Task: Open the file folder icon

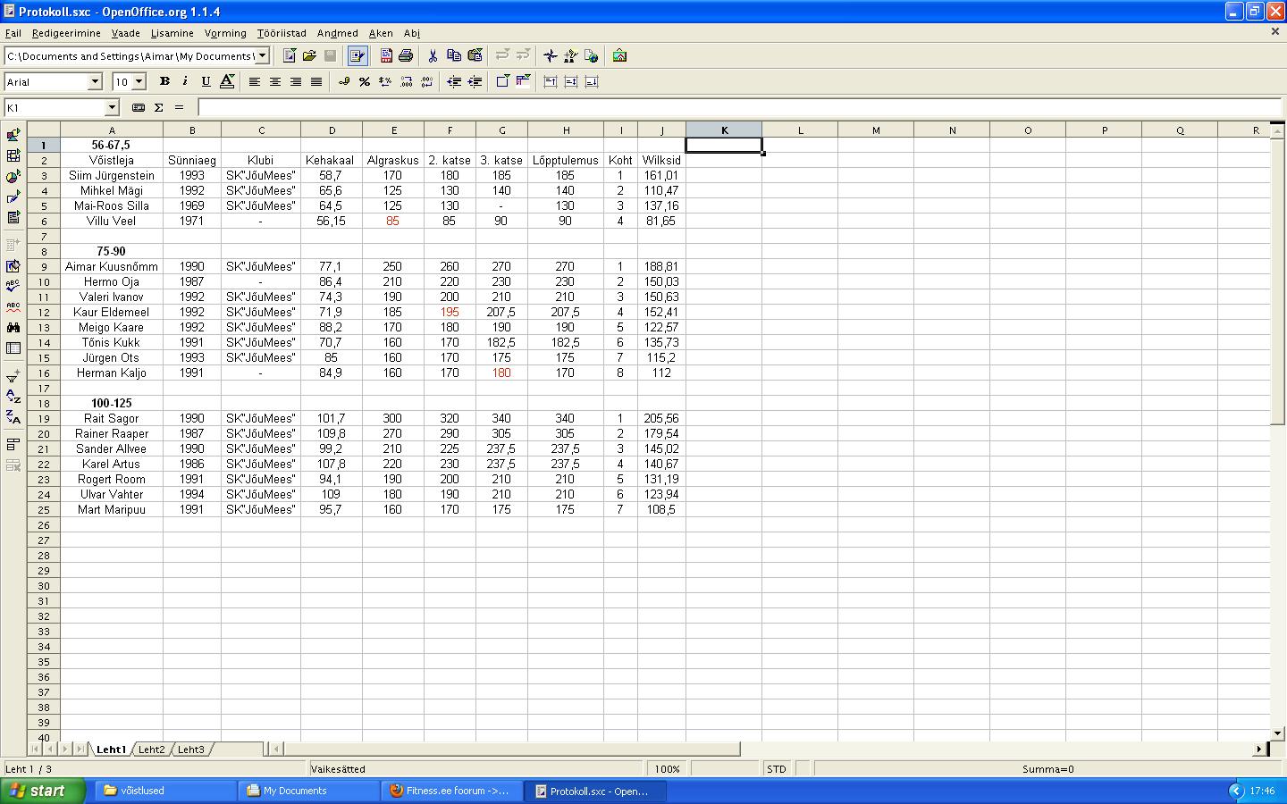Action: [309, 55]
